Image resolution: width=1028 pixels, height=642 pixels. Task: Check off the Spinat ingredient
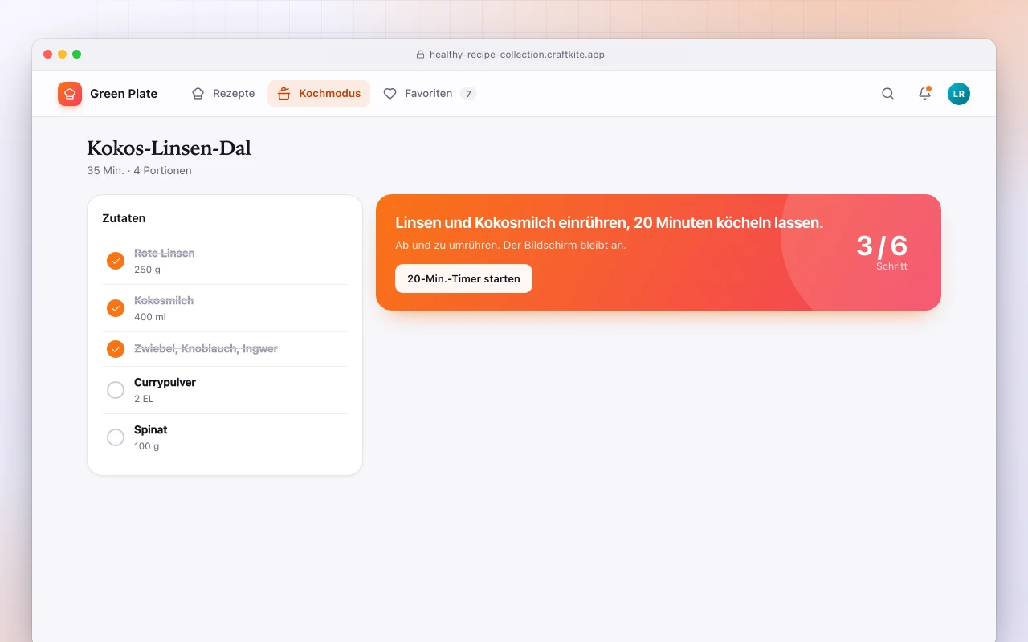tap(116, 437)
